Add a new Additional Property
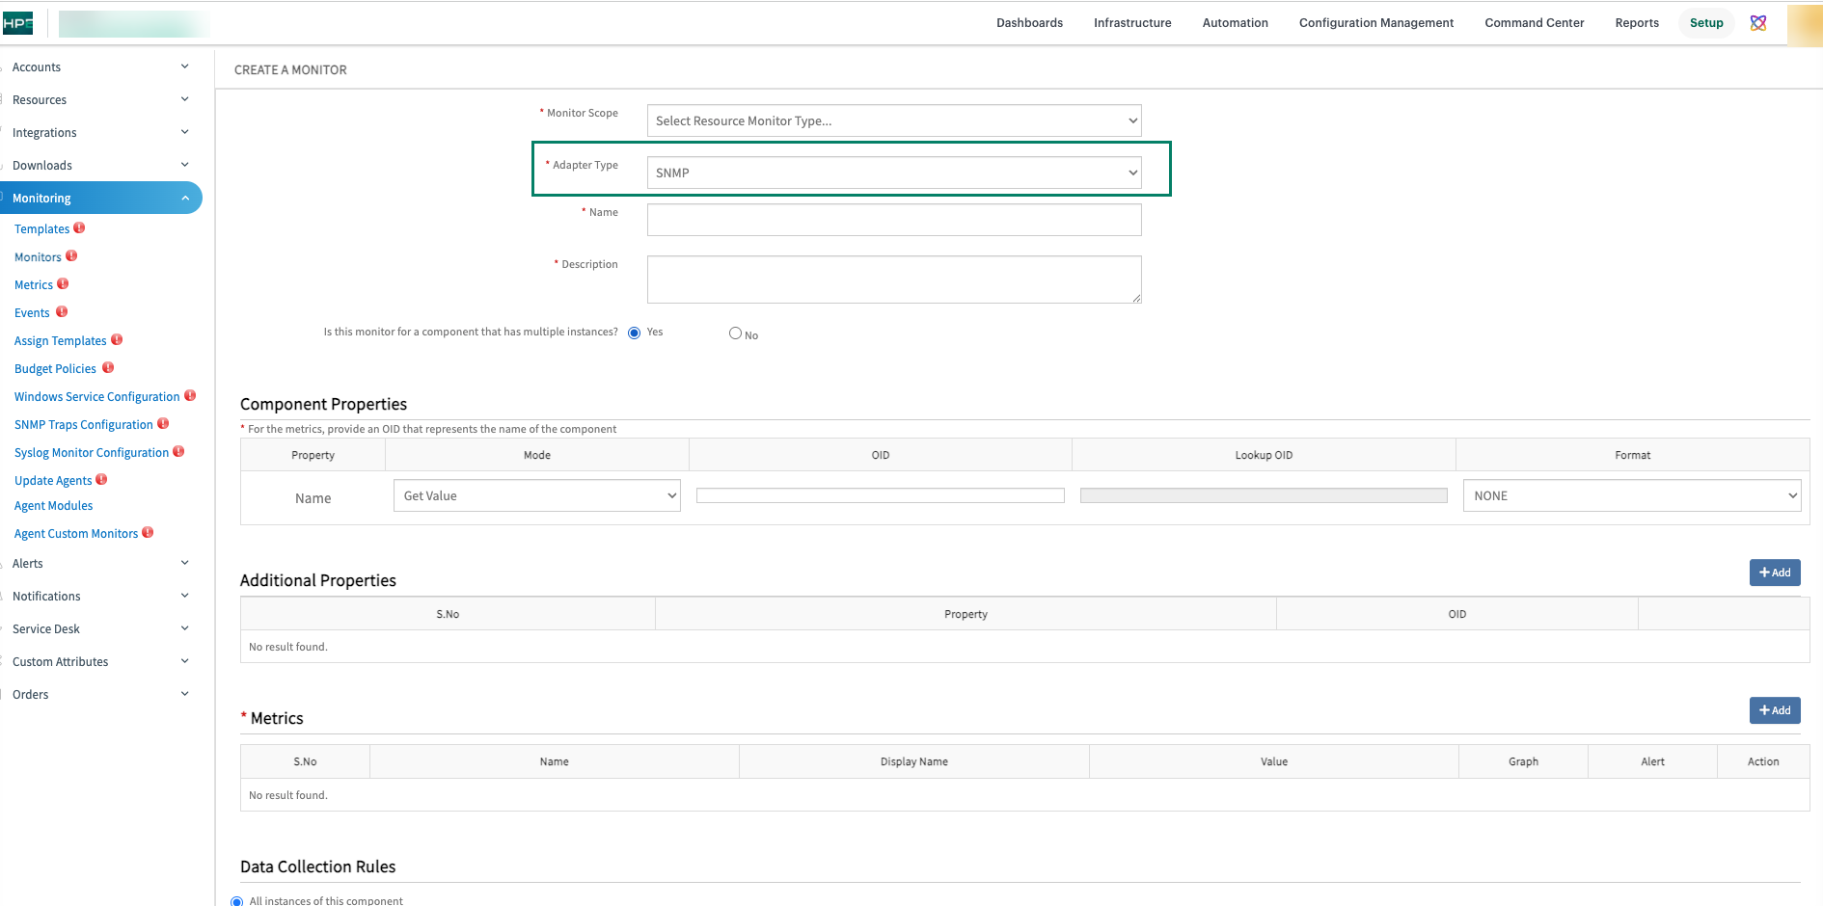The image size is (1823, 906). 1774,573
